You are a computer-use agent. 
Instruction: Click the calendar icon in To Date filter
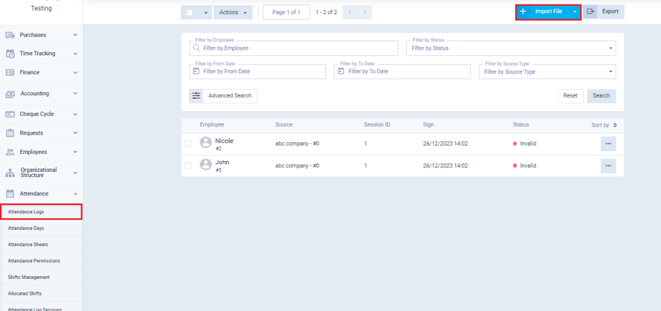click(341, 71)
